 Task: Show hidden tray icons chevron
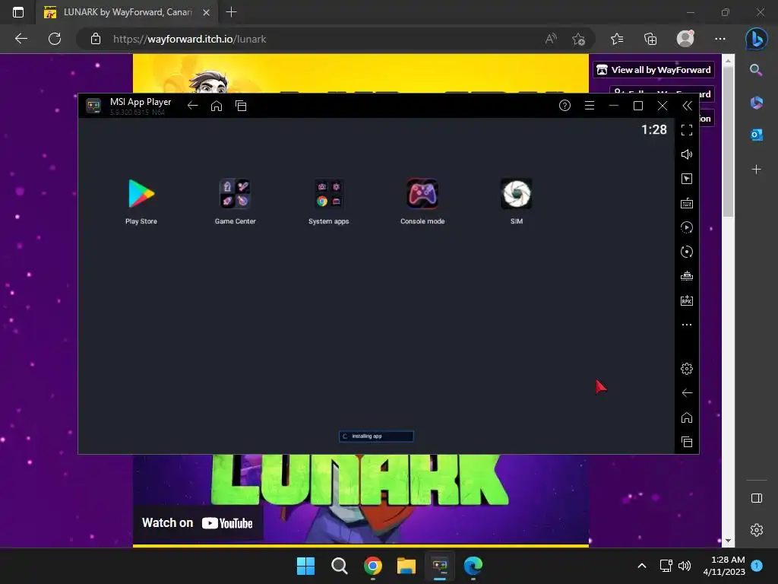pyautogui.click(x=641, y=566)
